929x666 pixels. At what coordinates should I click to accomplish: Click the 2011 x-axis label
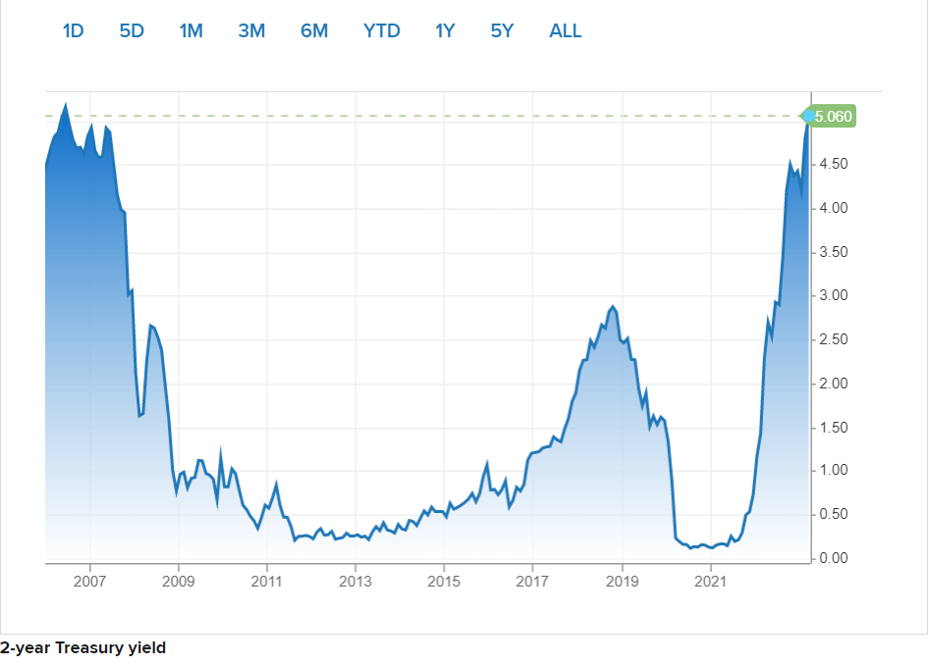(x=266, y=582)
